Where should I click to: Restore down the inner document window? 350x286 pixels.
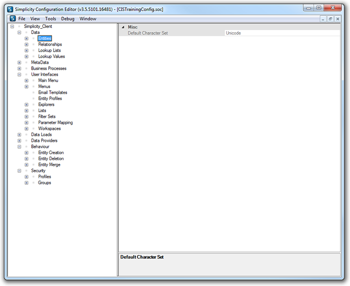(x=330, y=19)
